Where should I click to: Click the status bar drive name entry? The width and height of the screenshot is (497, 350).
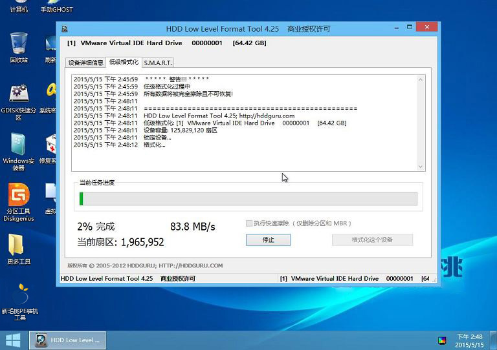[x=355, y=278]
